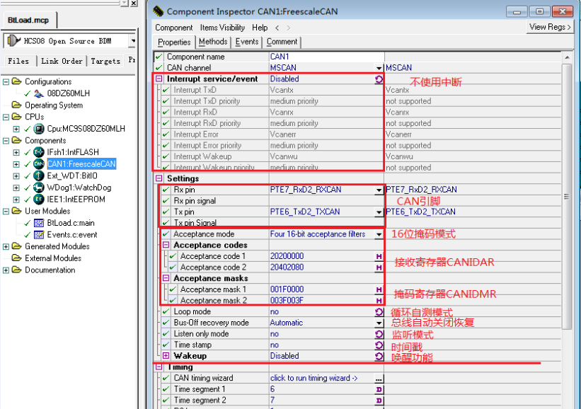Toggle the Loop mode cycle icon
The image size is (581, 409).
[379, 312]
